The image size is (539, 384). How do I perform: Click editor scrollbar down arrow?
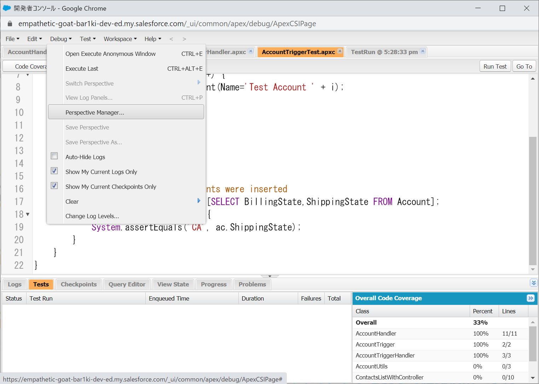pyautogui.click(x=533, y=269)
